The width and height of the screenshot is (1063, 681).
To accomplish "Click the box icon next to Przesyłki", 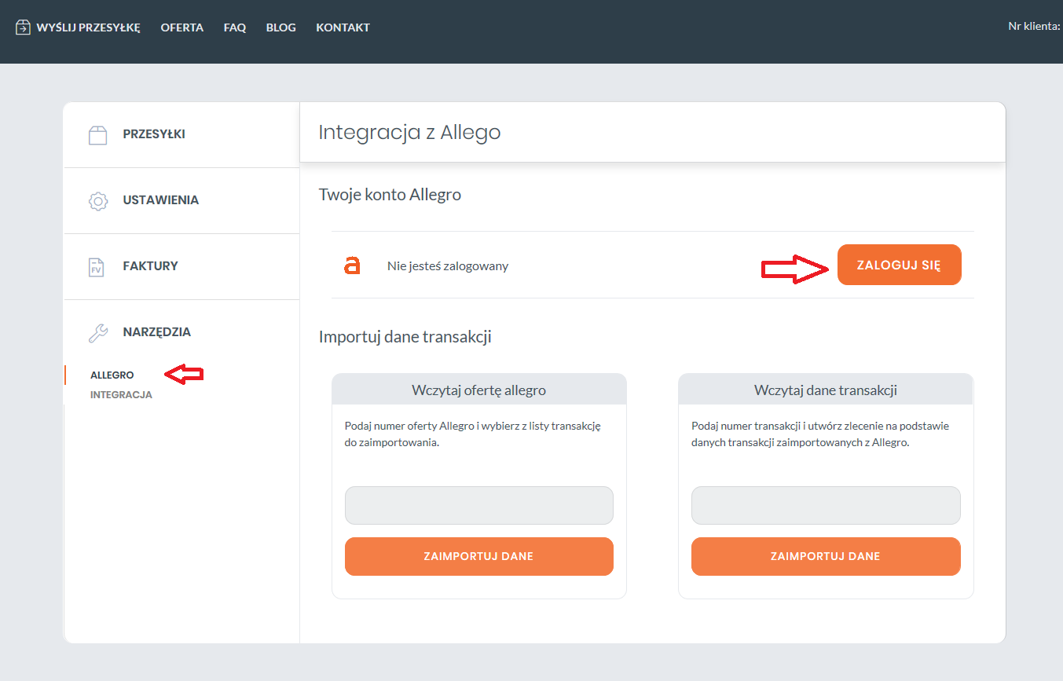I will [x=97, y=135].
